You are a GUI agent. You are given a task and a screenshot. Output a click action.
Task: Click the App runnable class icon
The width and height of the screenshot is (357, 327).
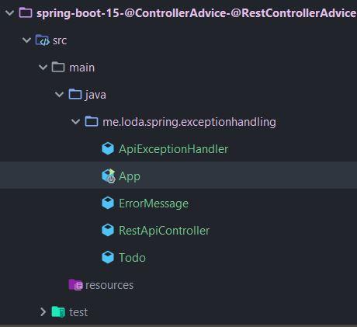tap(108, 176)
